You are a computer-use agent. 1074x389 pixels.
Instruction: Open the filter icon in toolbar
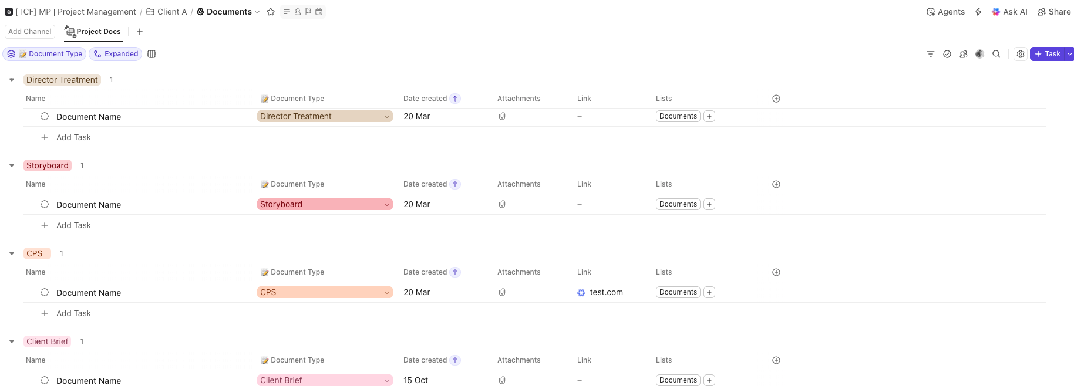931,54
